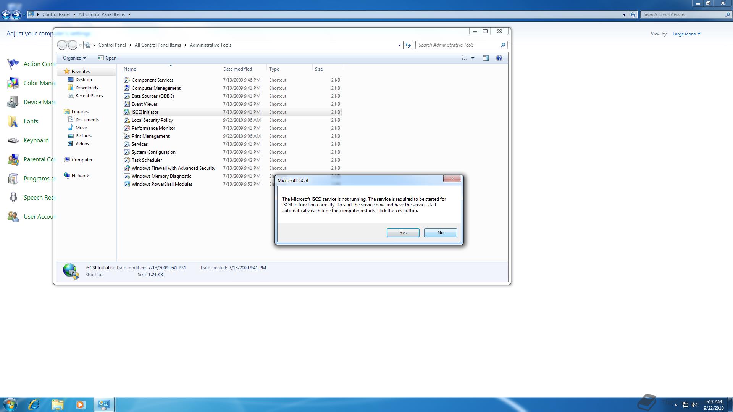Sort by the Type column header
This screenshot has width=733, height=412.
point(289,69)
